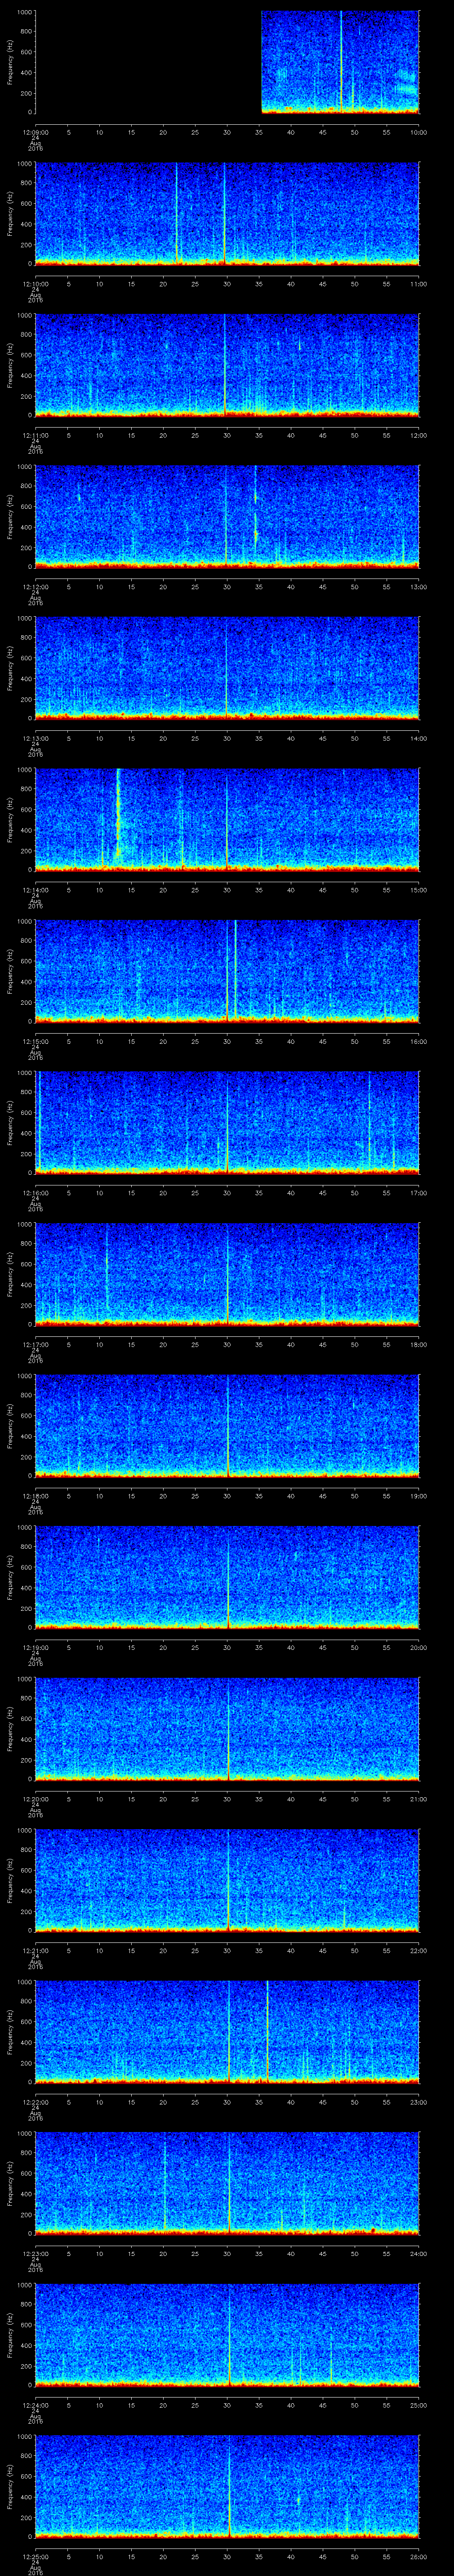The width and height of the screenshot is (454, 2576).
Task: Click the 10:00 end time label
Action: tap(418, 132)
